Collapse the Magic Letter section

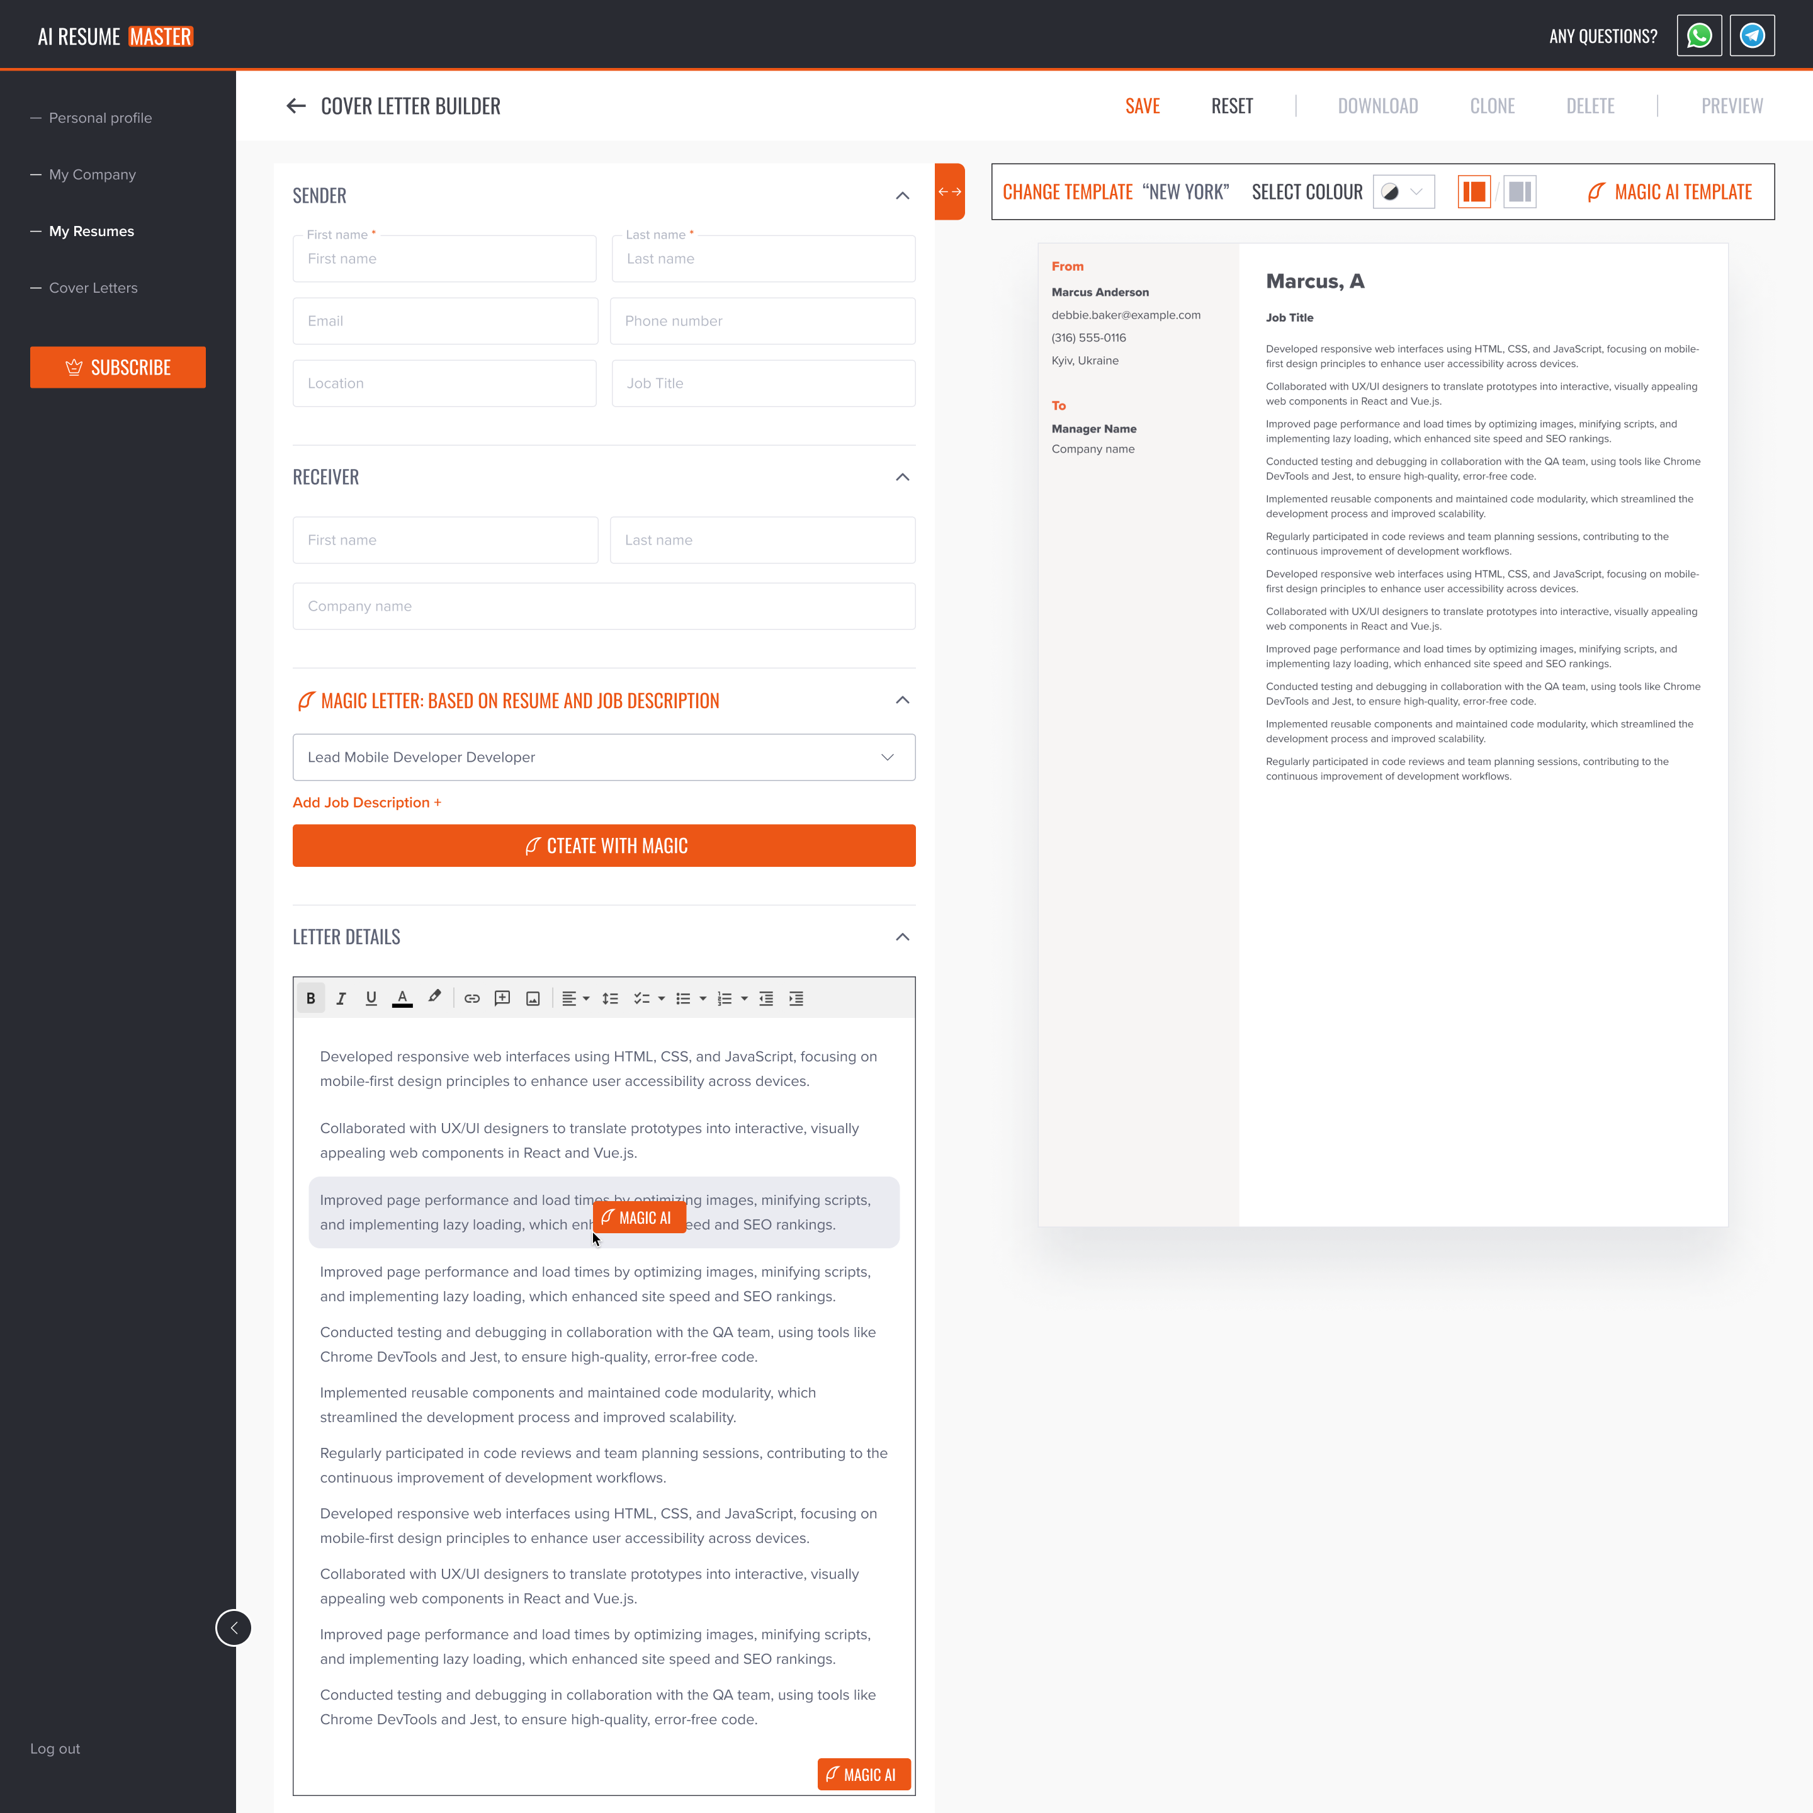click(x=903, y=700)
